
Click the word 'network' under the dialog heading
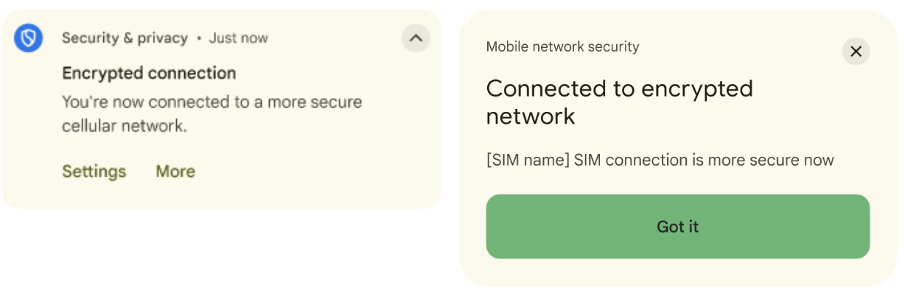click(531, 116)
